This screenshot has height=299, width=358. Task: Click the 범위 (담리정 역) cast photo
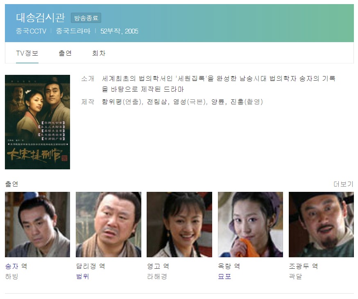coord(109,225)
